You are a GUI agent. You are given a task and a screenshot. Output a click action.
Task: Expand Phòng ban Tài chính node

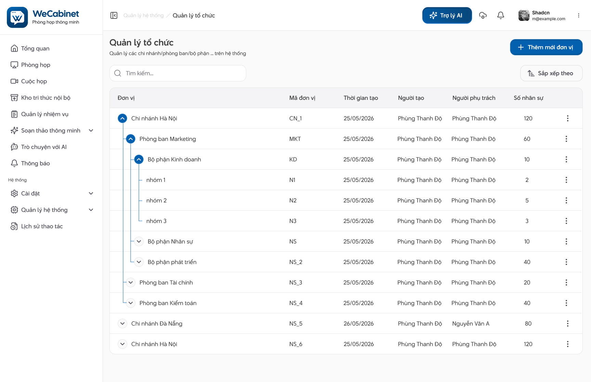[131, 282]
